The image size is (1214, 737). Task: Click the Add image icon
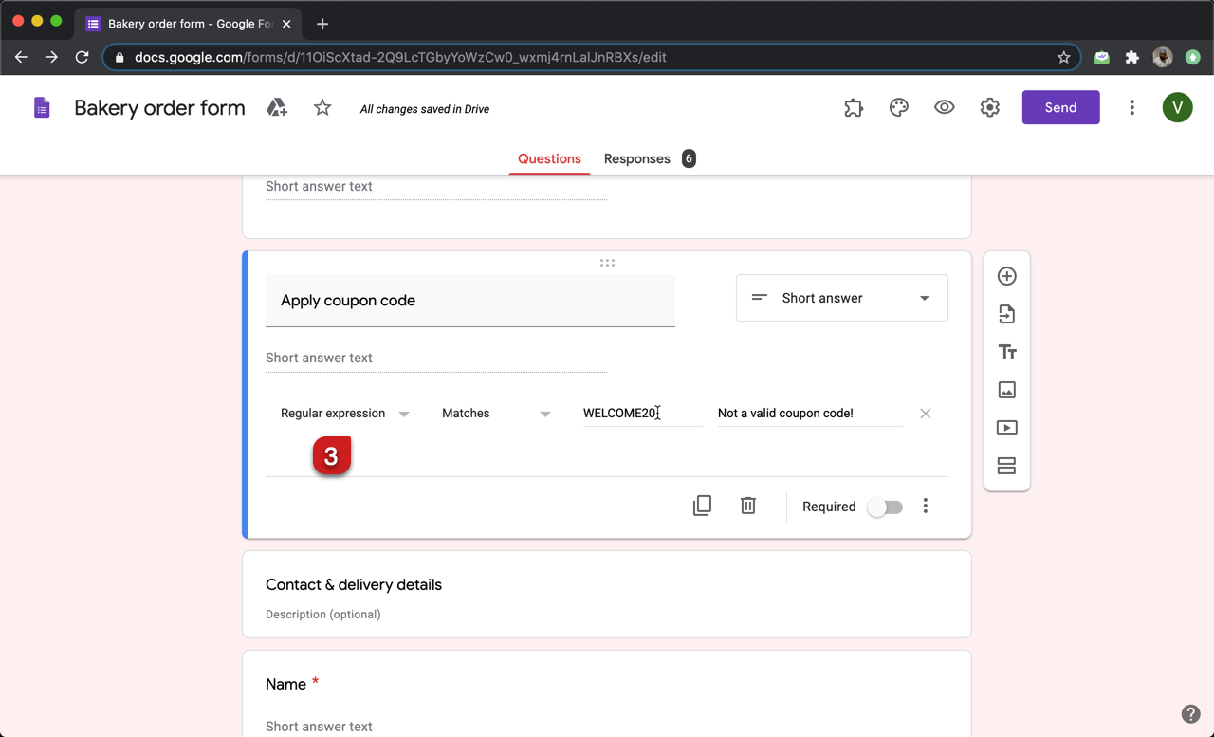(x=1006, y=390)
